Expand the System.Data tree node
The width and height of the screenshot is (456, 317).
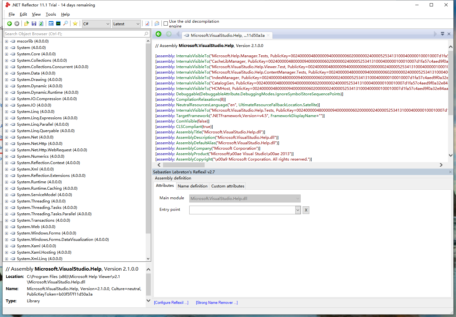pyautogui.click(x=6, y=73)
